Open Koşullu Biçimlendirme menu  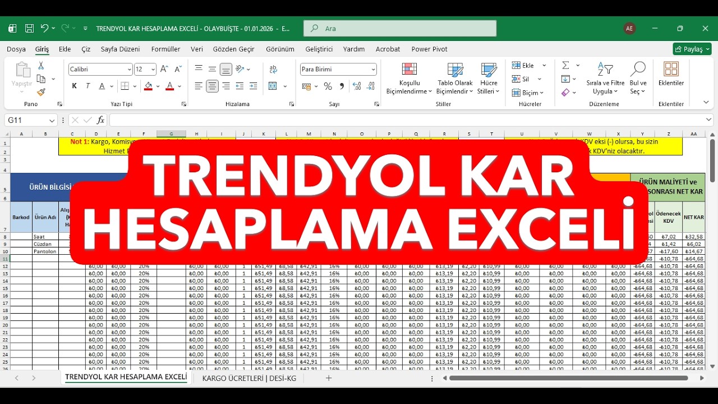click(409, 78)
